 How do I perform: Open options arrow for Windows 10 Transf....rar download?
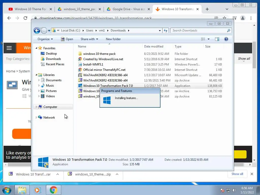coord(58,174)
